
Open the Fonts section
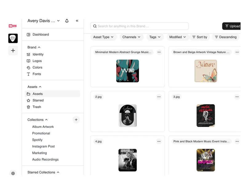37,74
